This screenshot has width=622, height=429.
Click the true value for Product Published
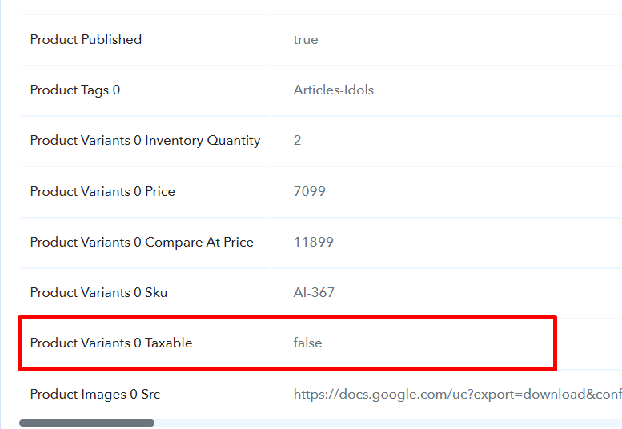306,40
